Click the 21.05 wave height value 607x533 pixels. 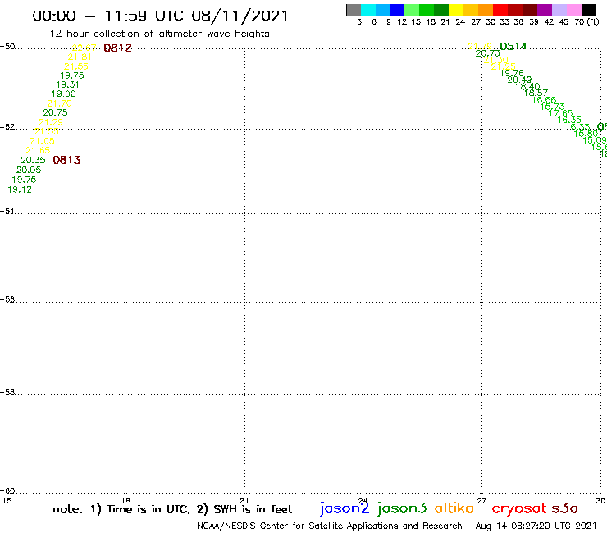[x=42, y=141]
